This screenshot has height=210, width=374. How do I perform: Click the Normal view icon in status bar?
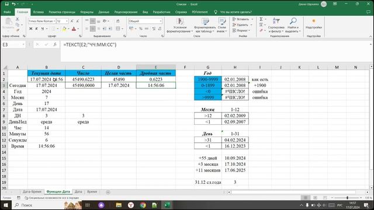tap(306, 198)
